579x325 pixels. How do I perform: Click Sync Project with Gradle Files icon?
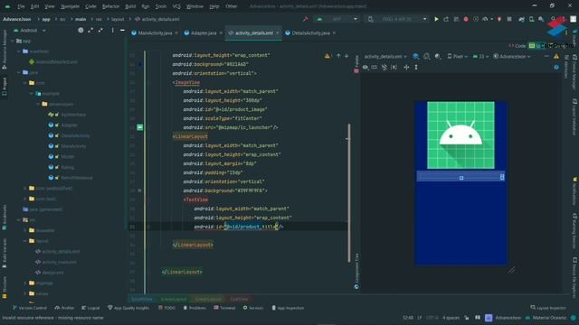[521, 19]
